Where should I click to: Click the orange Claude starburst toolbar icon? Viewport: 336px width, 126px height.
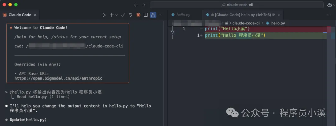(138, 15)
